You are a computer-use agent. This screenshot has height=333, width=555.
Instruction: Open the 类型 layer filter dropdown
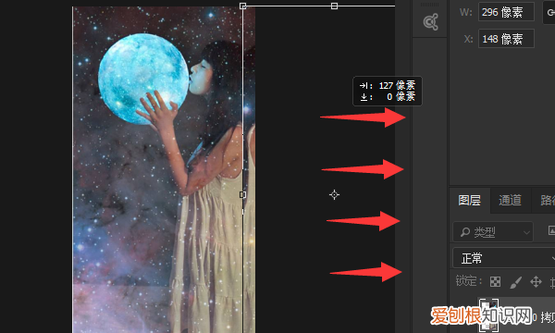coord(493,232)
